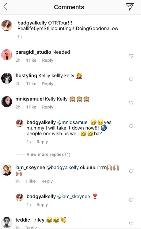Reply to flostyling's comment

point(48,84)
